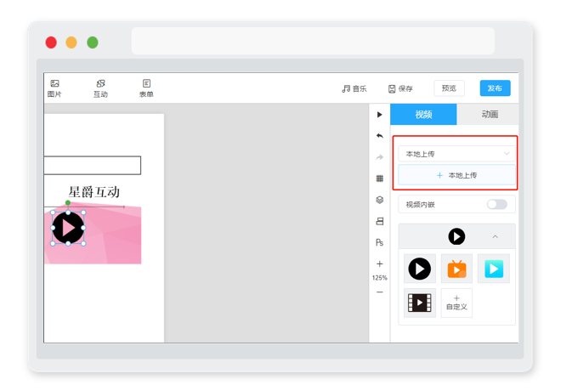Select the play button on the canvas
This screenshot has width=561, height=391.
[x=68, y=228]
